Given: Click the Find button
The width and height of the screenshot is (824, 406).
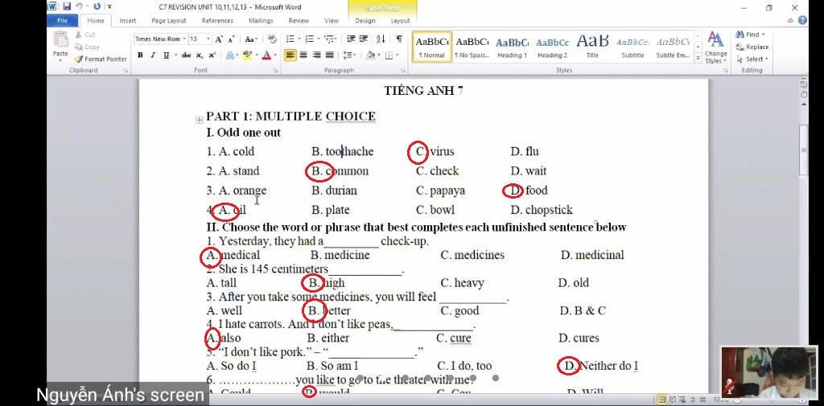Looking at the screenshot, I should point(752,35).
